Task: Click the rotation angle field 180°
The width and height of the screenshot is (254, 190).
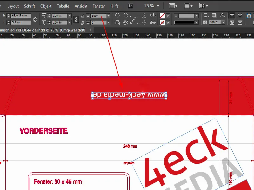Action: [98, 16]
